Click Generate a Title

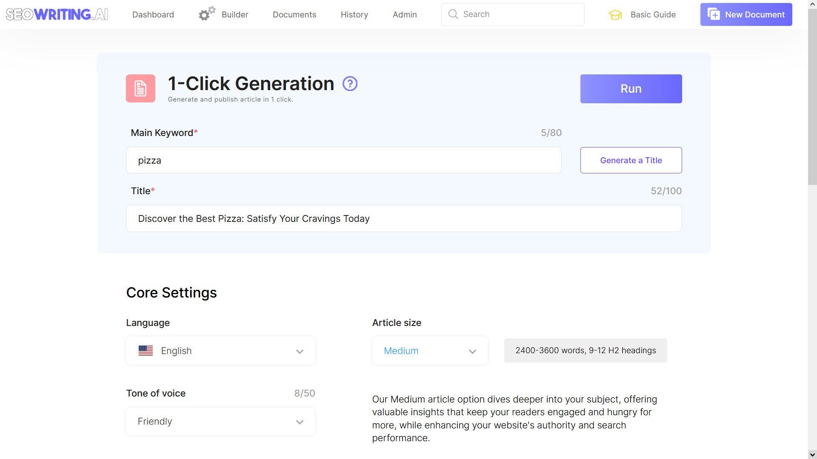[631, 160]
